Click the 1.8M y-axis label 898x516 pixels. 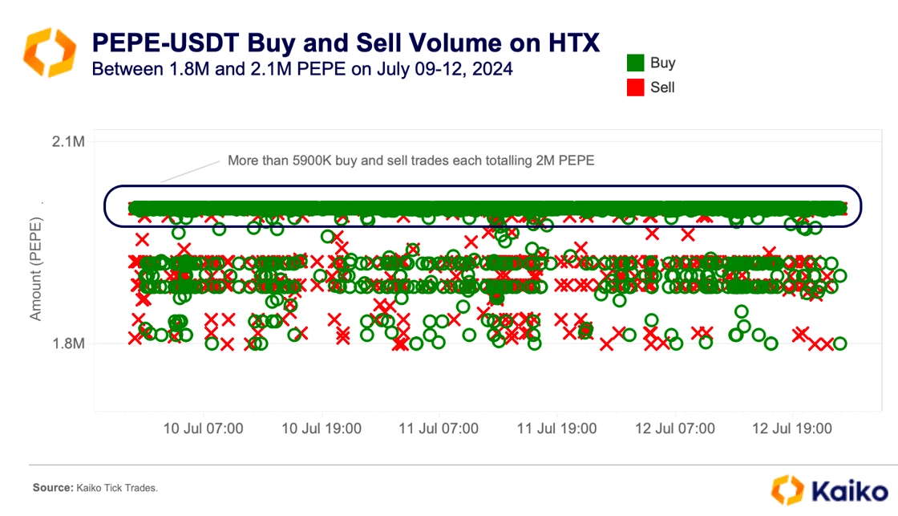click(68, 343)
